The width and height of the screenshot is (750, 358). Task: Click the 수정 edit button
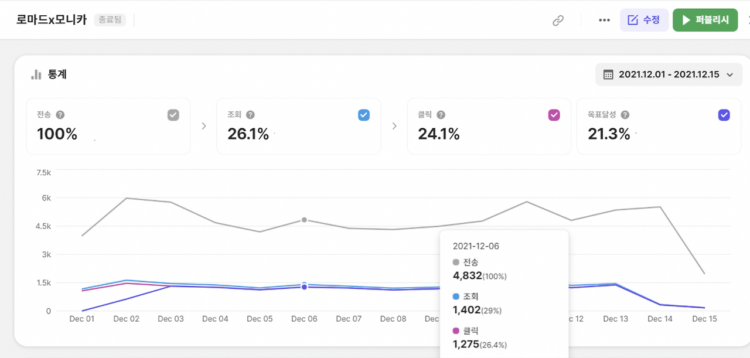(644, 20)
